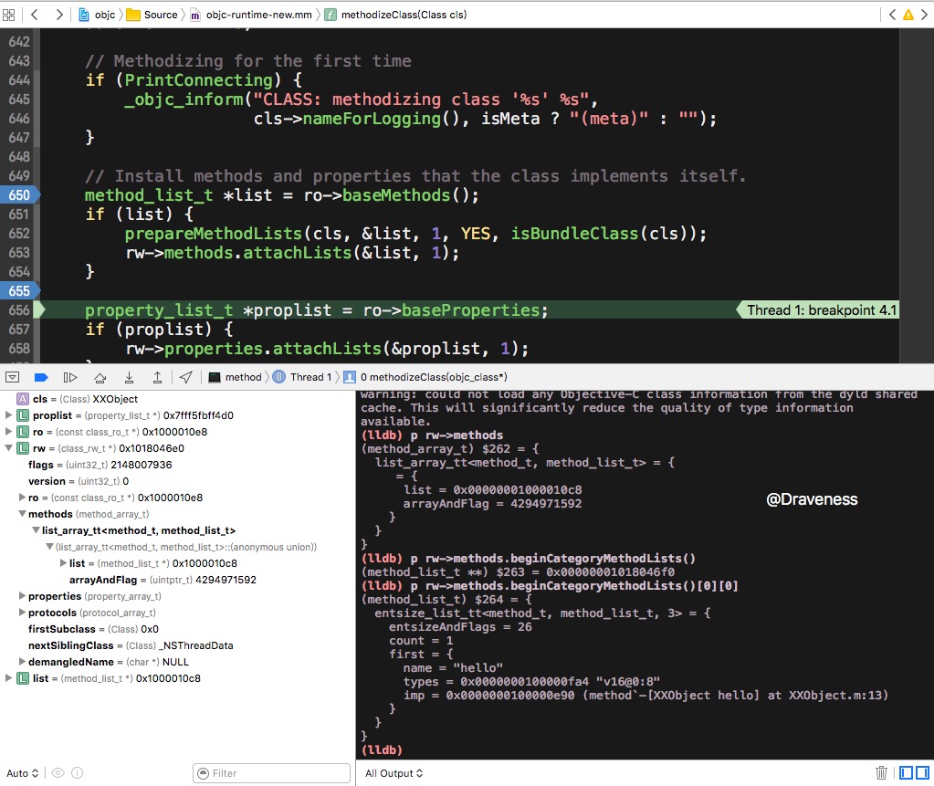Viewport: 934px width, 786px height.
Task: Step into the current function
Action: coord(129,377)
